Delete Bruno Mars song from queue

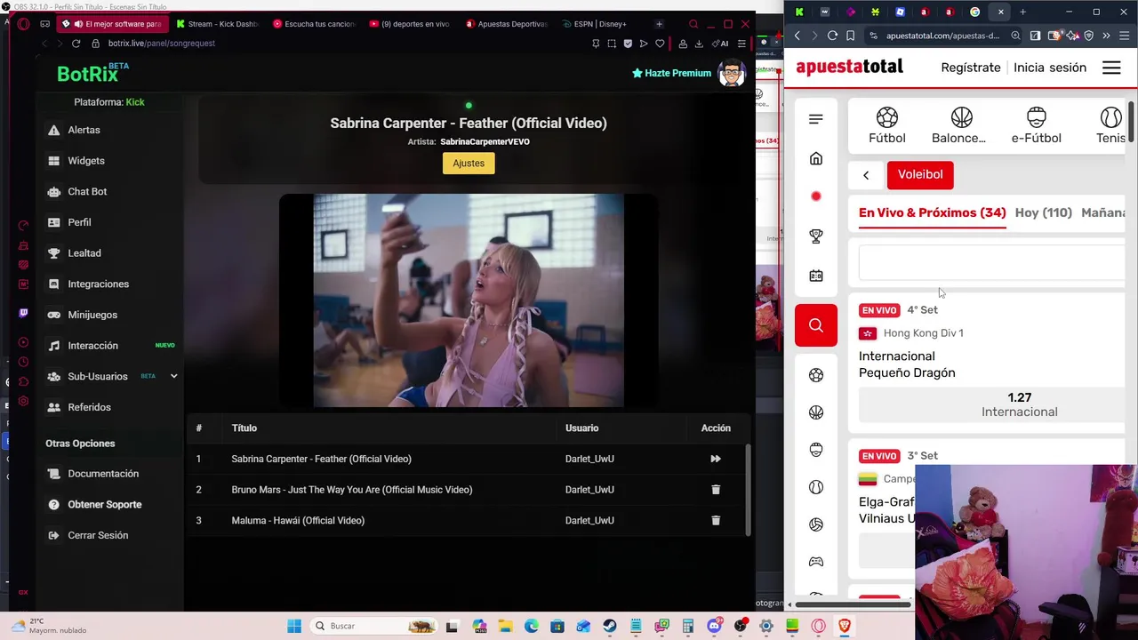pyautogui.click(x=715, y=490)
